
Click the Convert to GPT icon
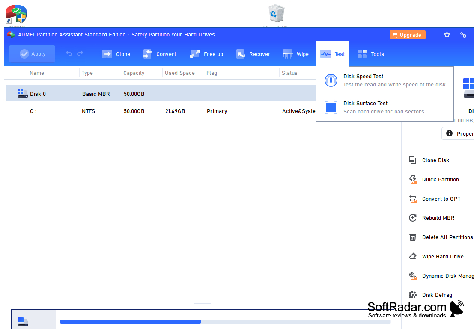pyautogui.click(x=413, y=199)
